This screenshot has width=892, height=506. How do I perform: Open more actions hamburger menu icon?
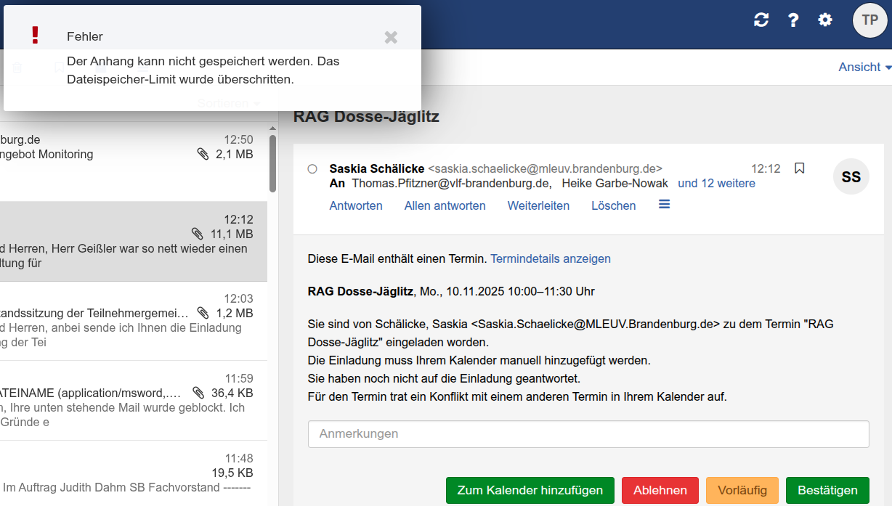pyautogui.click(x=664, y=205)
